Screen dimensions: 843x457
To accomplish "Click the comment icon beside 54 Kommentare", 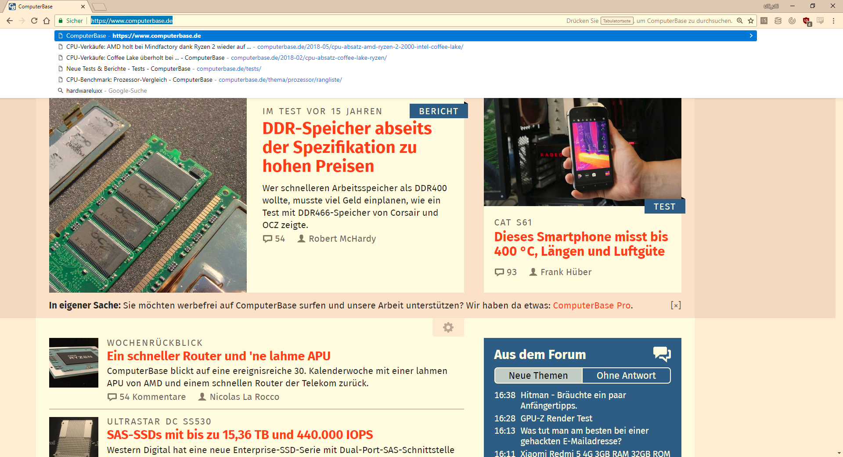I will click(x=112, y=397).
